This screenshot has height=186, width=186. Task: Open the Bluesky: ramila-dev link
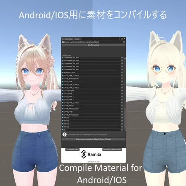112,150
